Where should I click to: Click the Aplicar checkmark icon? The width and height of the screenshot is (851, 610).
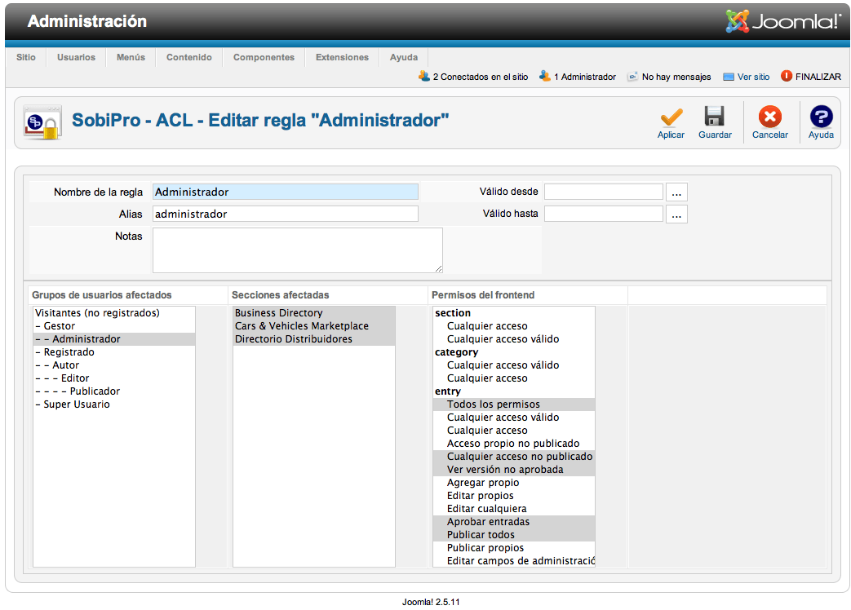tap(671, 117)
